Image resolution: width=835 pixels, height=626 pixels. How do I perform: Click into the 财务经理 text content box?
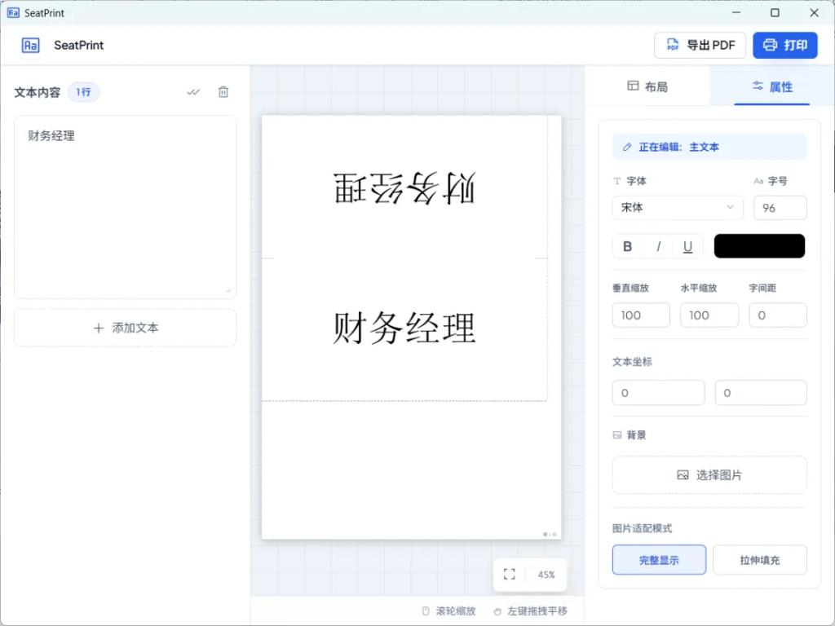point(125,206)
